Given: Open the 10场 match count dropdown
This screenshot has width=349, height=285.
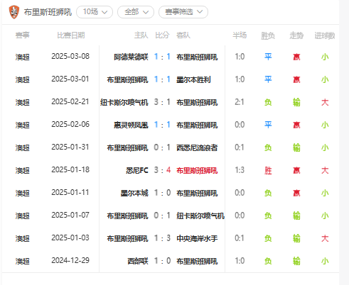Looking at the screenshot, I should click(95, 12).
